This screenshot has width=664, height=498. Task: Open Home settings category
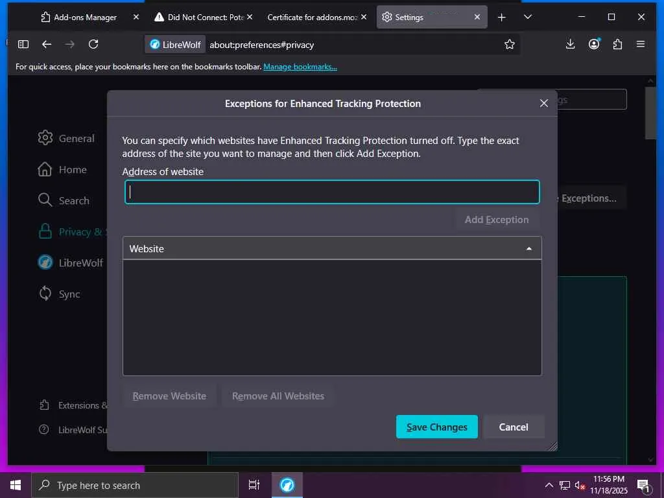(x=62, y=169)
